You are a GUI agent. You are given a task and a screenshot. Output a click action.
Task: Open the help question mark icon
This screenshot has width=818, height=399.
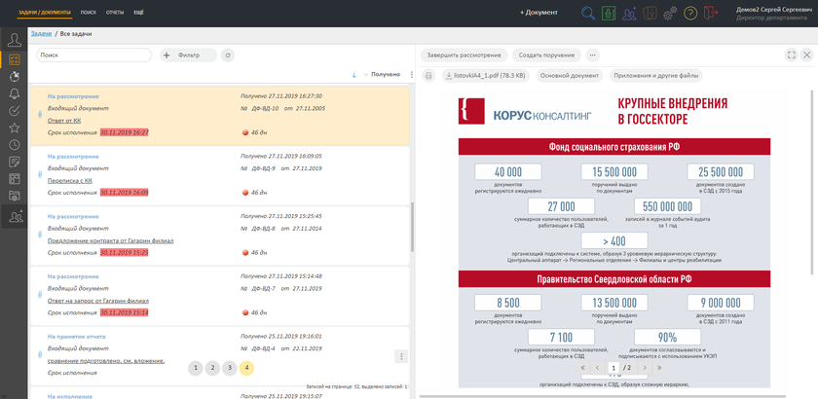tap(690, 14)
